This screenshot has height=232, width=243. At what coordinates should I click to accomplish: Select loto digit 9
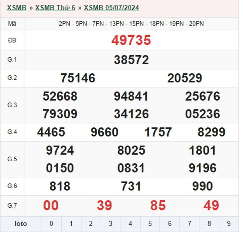(x=229, y=224)
